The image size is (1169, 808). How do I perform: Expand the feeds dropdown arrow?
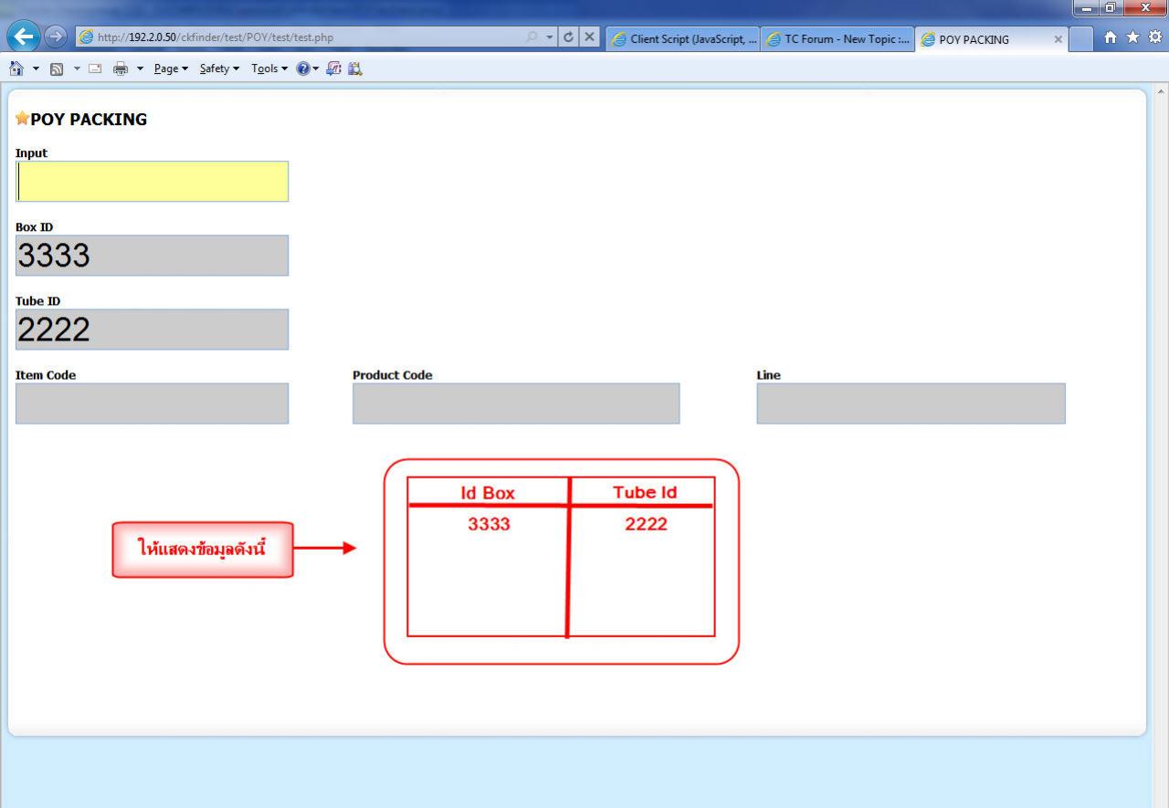77,68
